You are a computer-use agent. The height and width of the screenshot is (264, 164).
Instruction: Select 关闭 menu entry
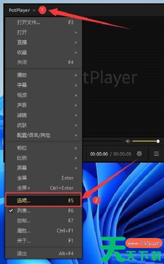pyautogui.click(x=44, y=62)
